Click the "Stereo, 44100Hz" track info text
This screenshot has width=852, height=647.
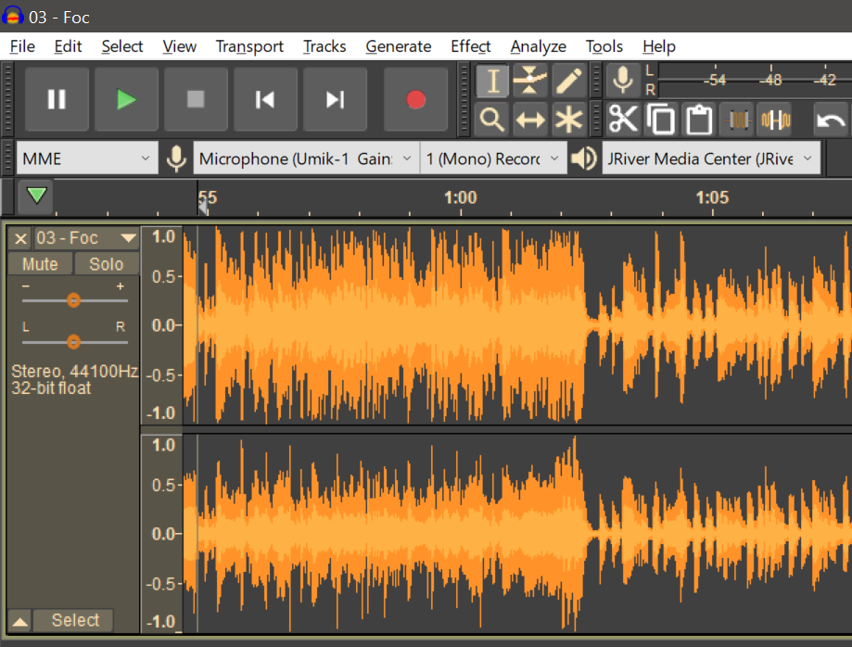75,372
